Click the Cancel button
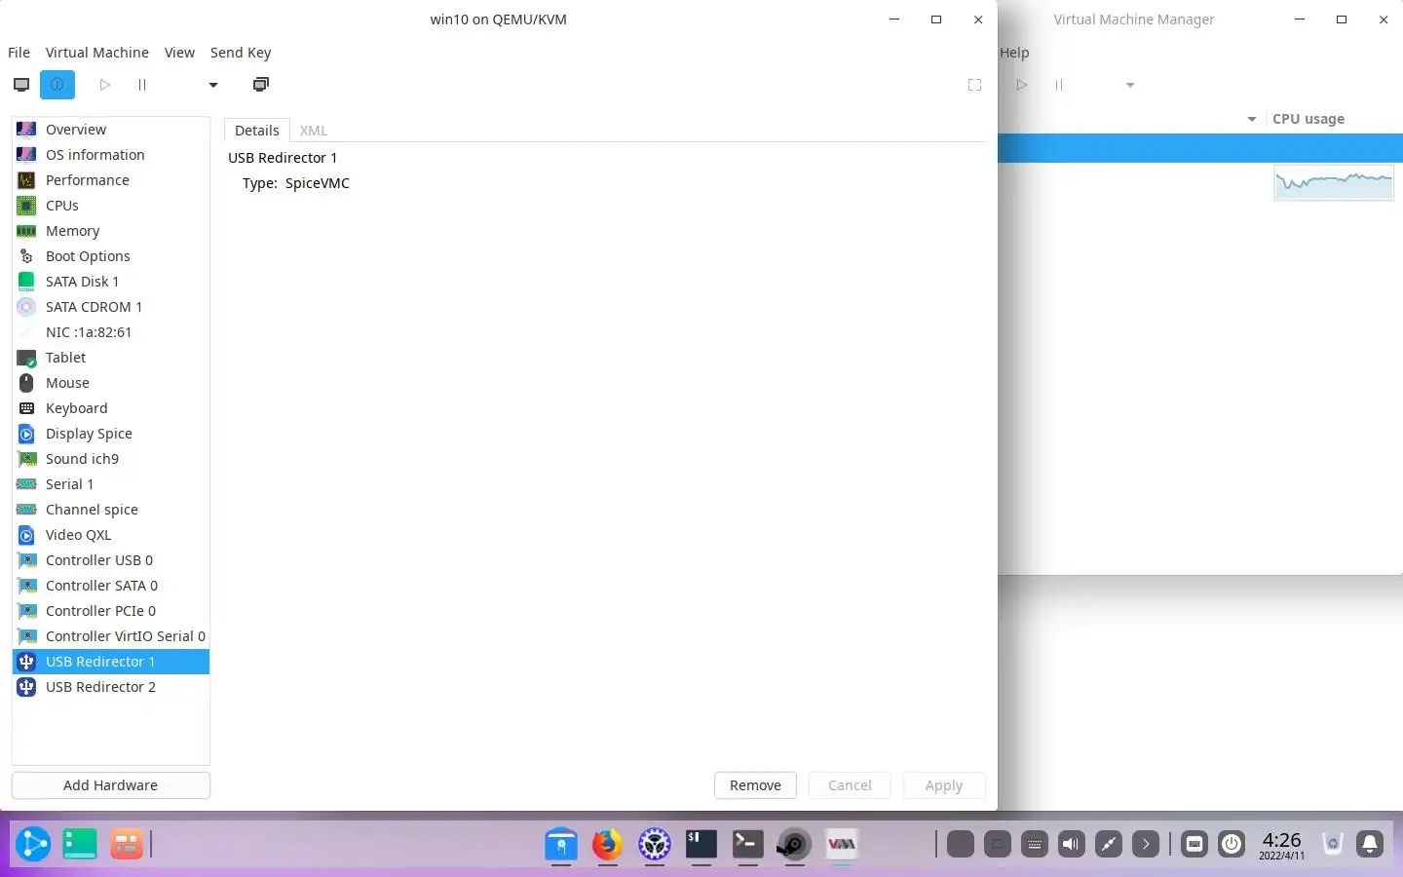 [x=850, y=785]
